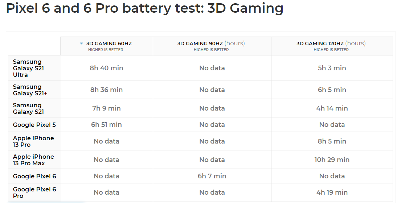Click the 6h 51 min Pixel 5 result
This screenshot has width=401, height=203.
pyautogui.click(x=106, y=125)
